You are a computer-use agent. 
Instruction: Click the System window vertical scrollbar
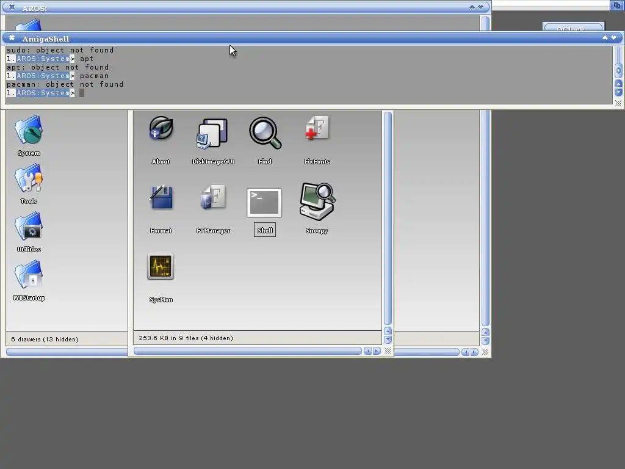click(388, 218)
